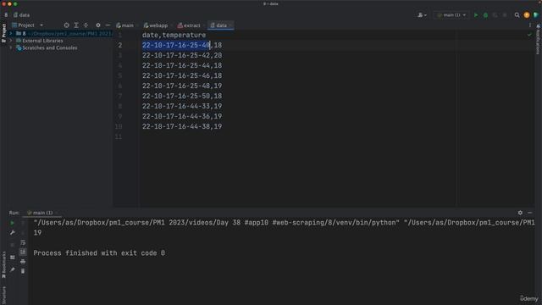Click the line 22-10-17-16-44-38,19
This screenshot has height=305, width=542.
pyautogui.click(x=182, y=126)
